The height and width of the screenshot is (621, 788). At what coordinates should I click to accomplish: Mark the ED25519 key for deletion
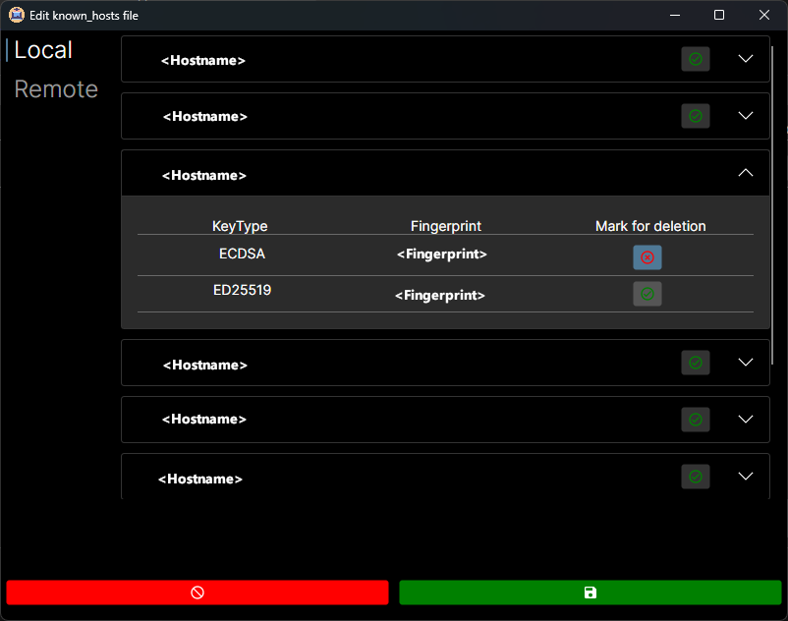click(647, 294)
